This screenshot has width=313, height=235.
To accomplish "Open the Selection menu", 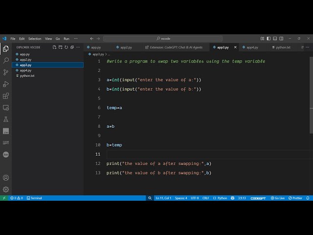I will coord(35,39).
